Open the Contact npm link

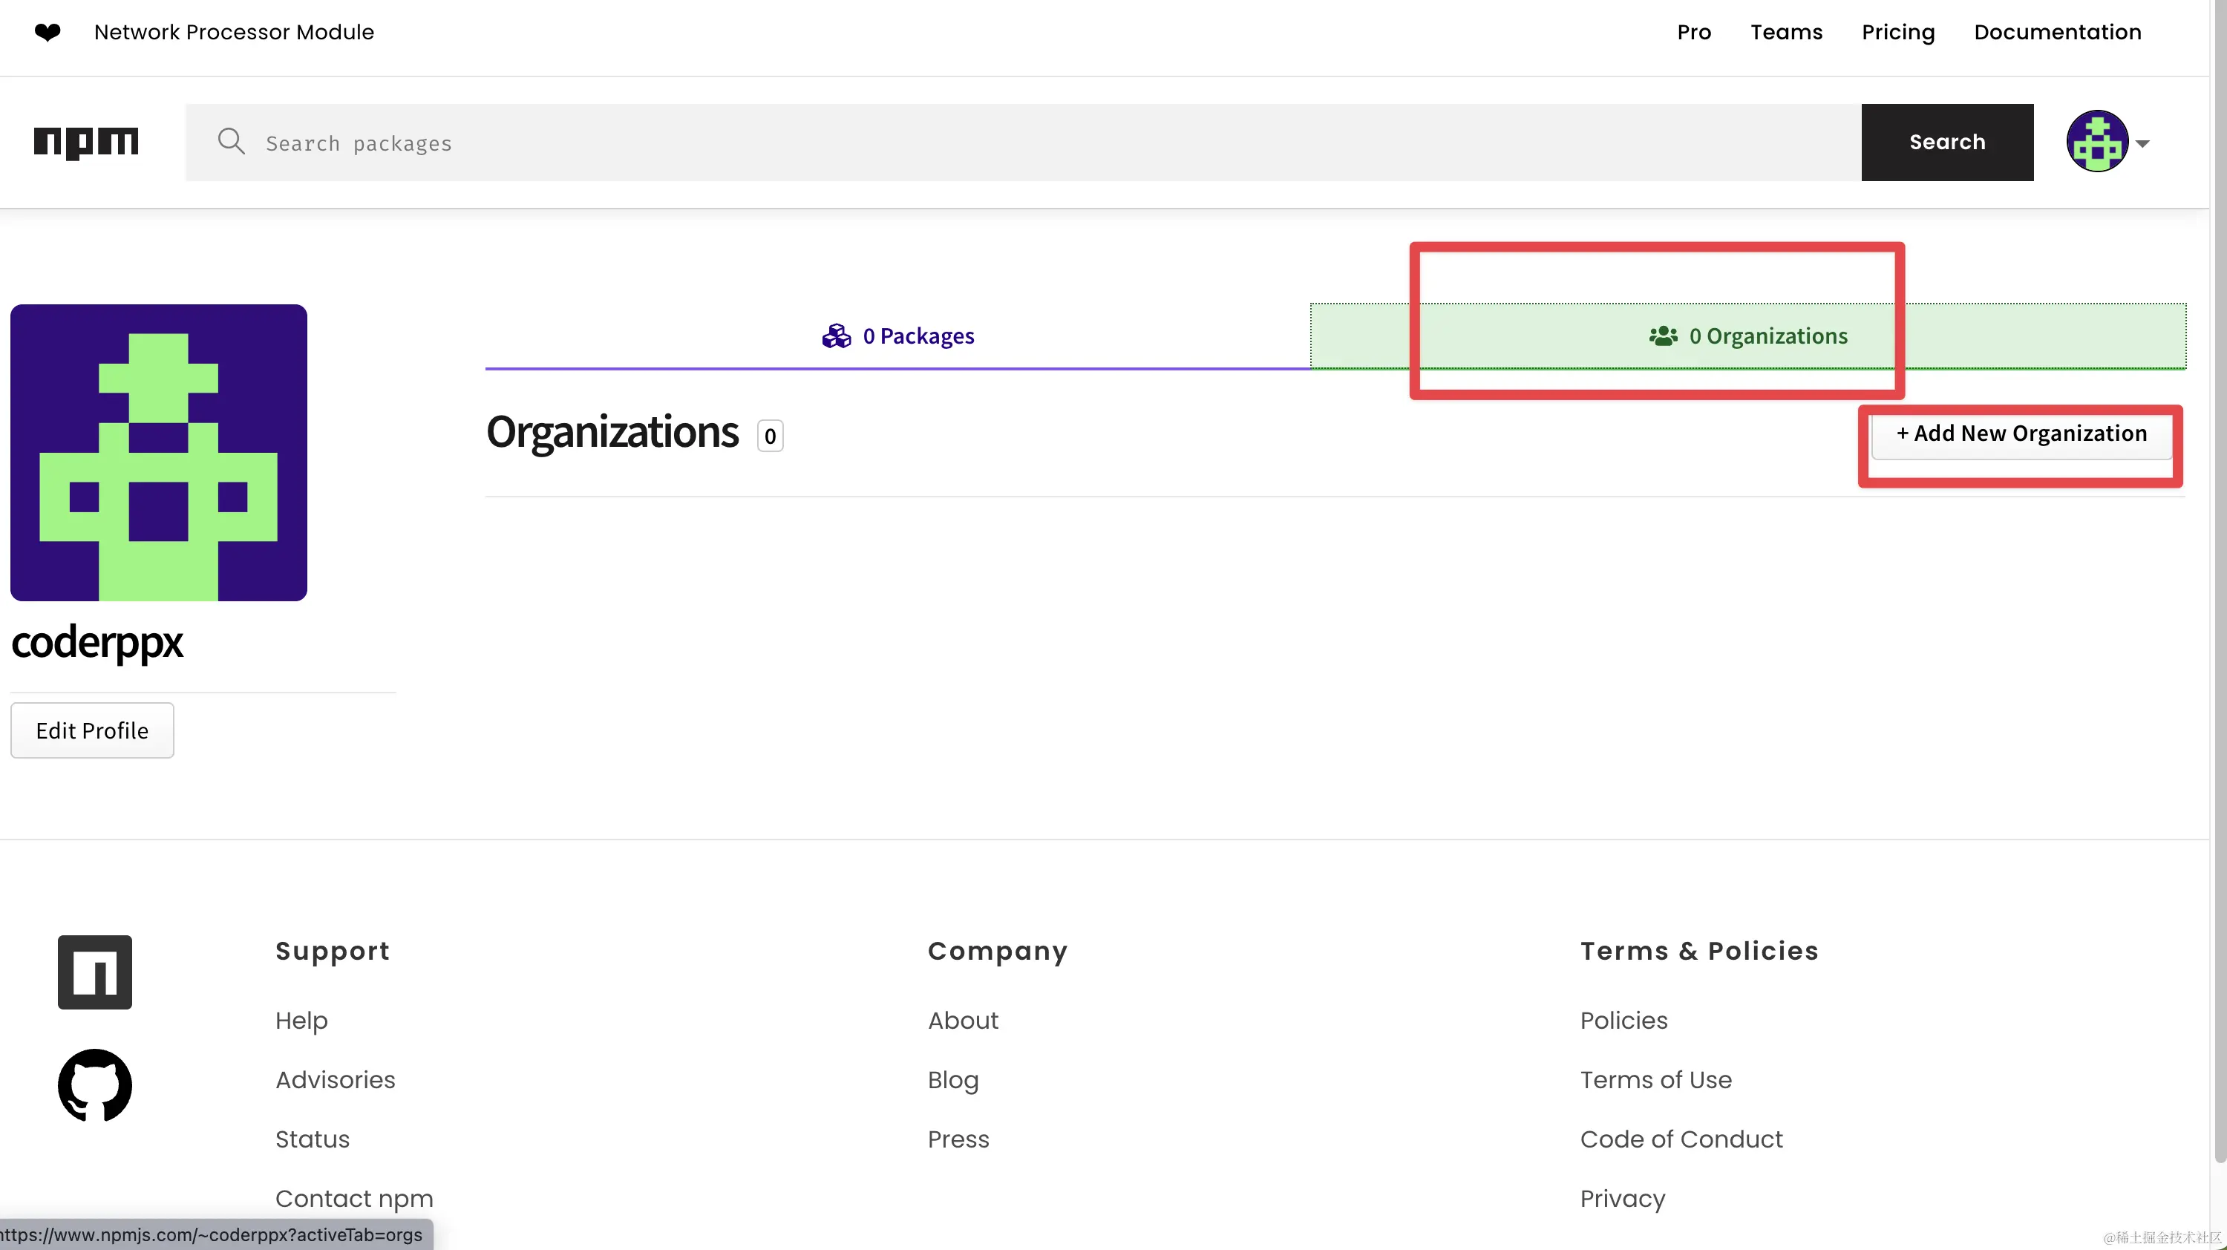click(353, 1198)
